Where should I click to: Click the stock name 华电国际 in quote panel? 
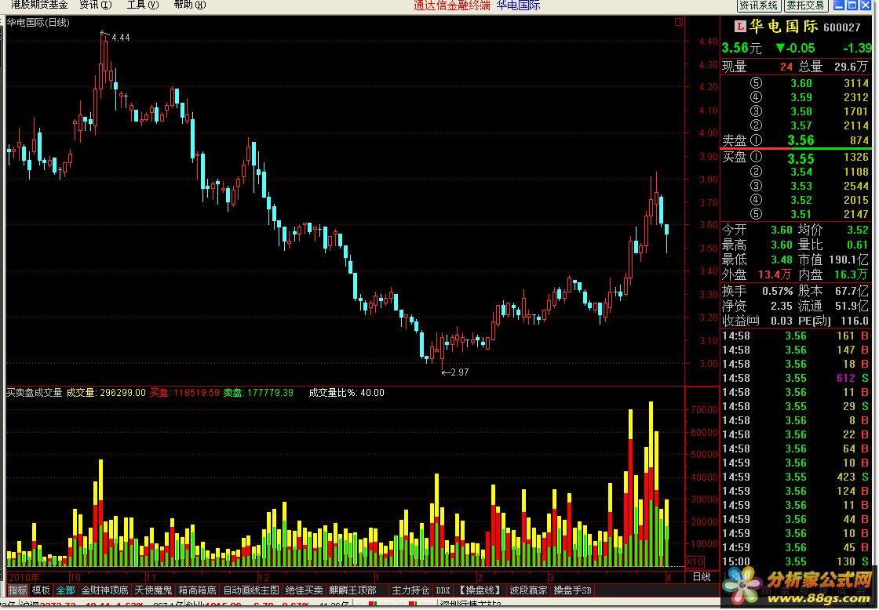pyautogui.click(x=784, y=27)
